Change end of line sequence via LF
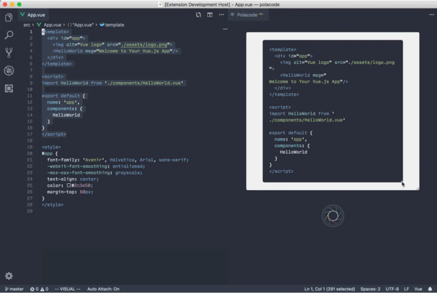437x293 pixels. (x=406, y=289)
